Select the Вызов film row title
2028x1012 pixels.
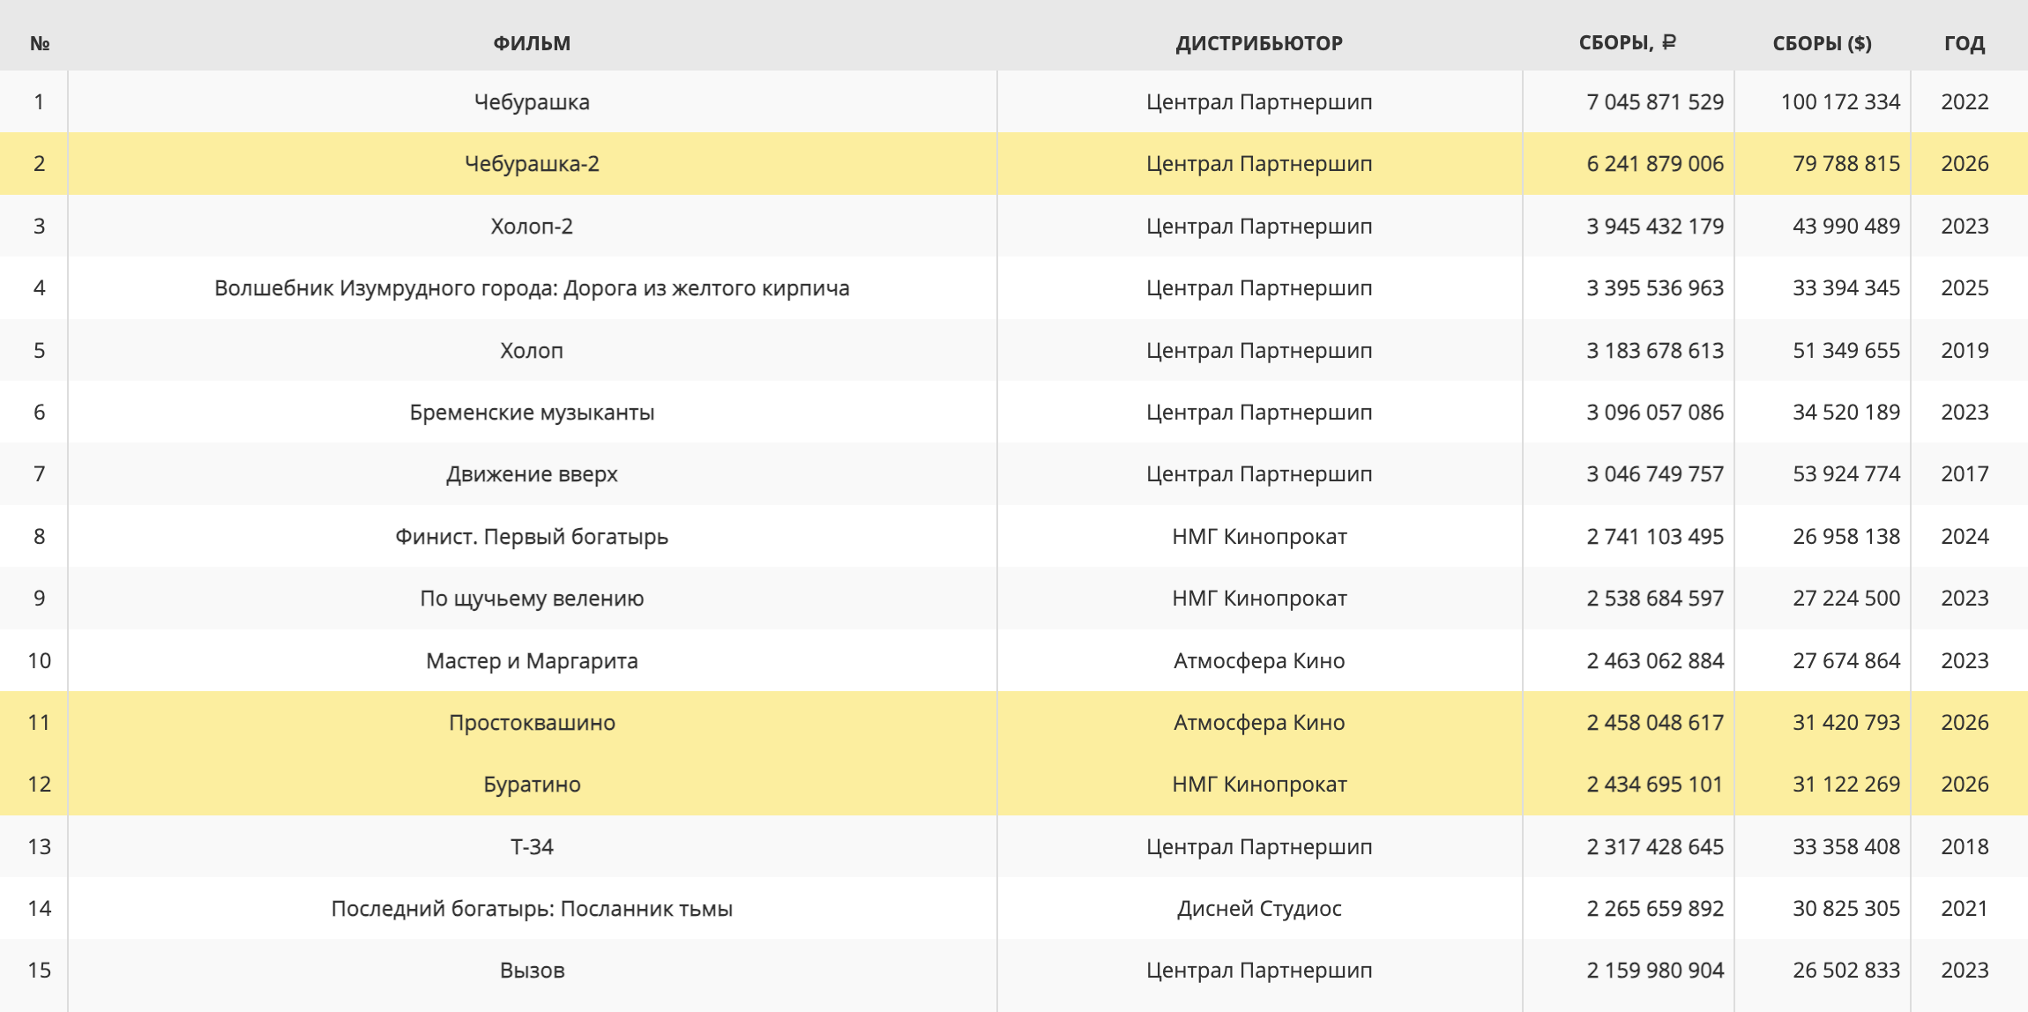coord(532,971)
